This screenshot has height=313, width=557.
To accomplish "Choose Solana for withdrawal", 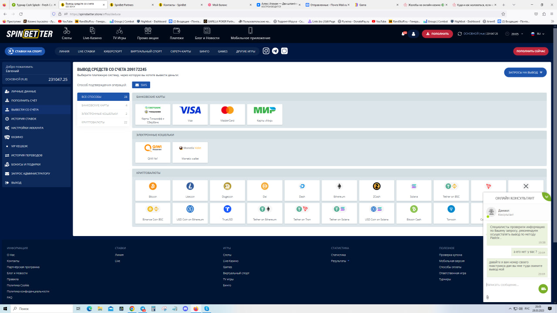I will (414, 191).
